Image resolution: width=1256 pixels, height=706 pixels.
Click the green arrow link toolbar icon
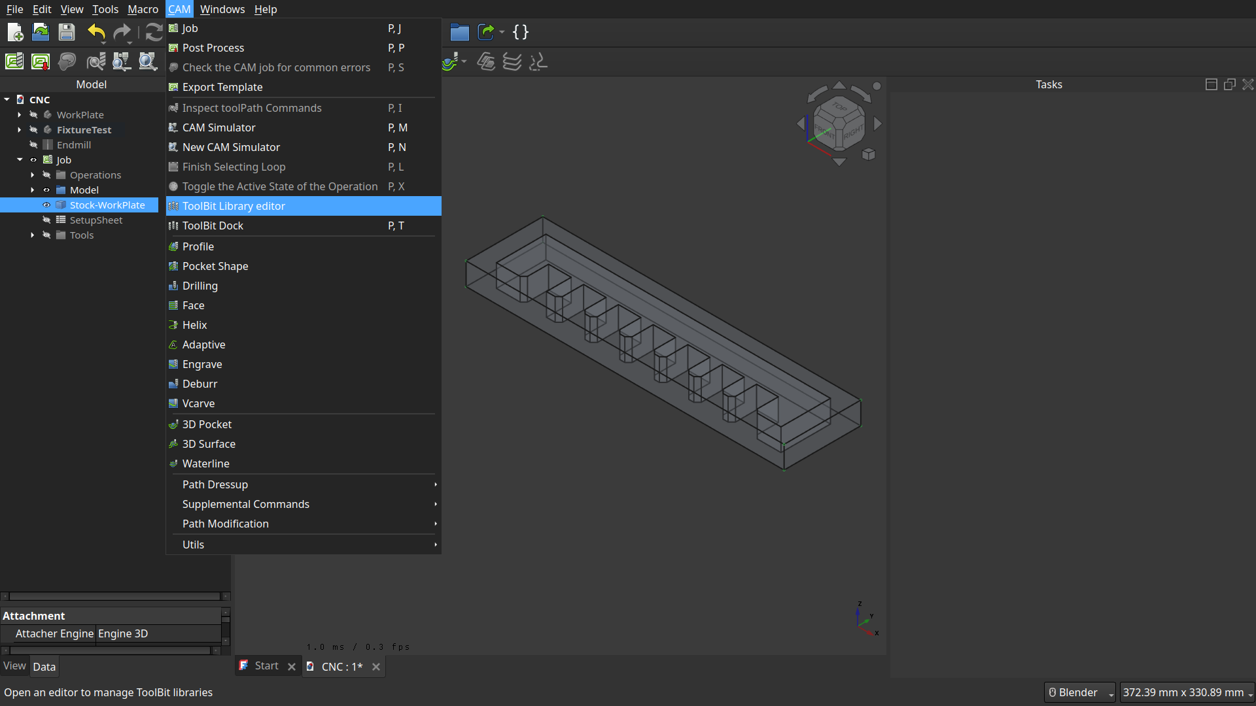coord(486,32)
